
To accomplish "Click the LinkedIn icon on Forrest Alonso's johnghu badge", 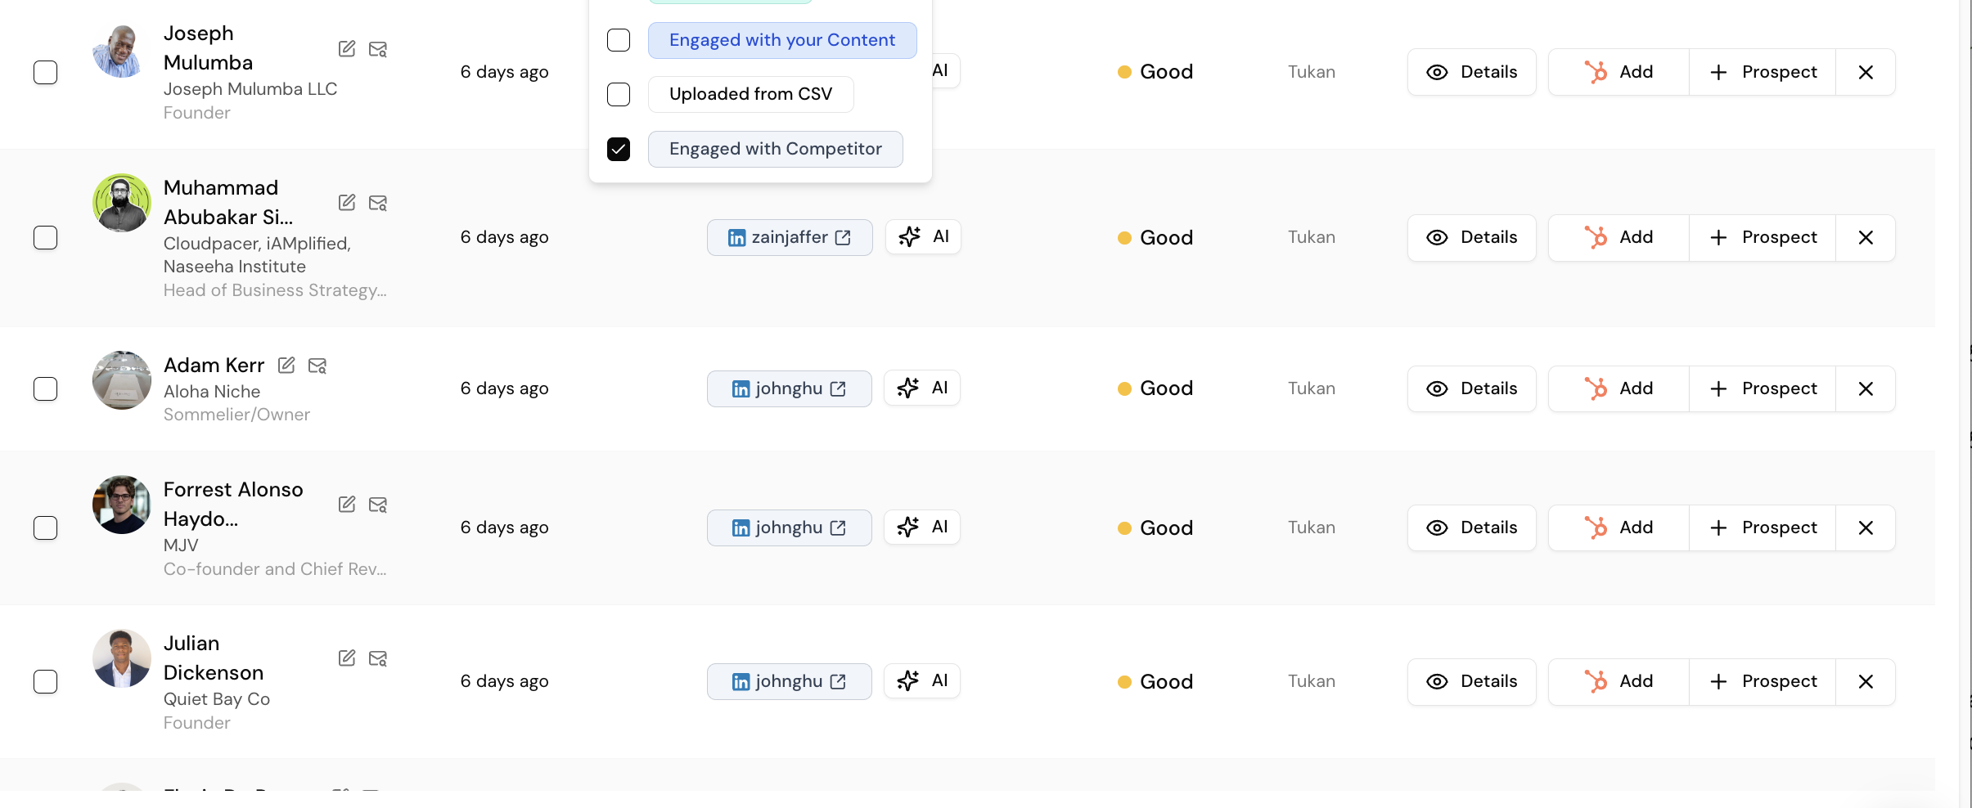I will [x=741, y=527].
